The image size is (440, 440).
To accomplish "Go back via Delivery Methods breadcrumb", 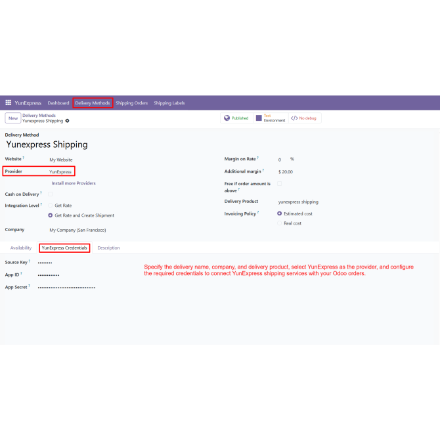I will [x=39, y=116].
